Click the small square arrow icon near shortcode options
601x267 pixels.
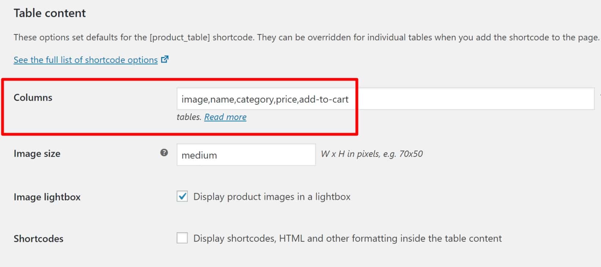coord(165,59)
